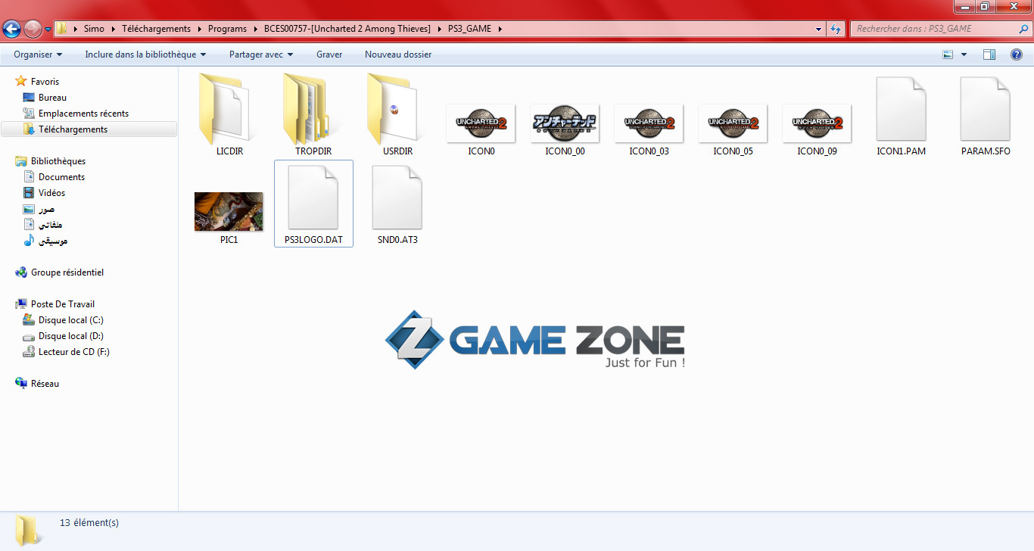Open the help question mark icon

click(x=1016, y=54)
